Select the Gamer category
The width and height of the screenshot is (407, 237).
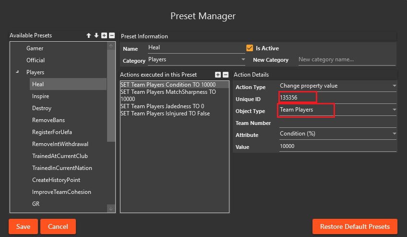click(35, 48)
